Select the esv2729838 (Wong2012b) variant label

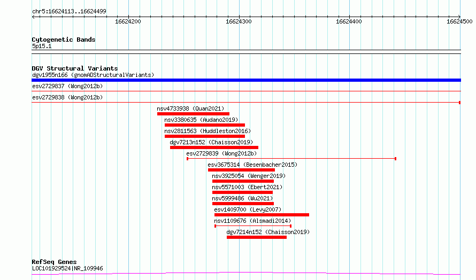click(x=67, y=97)
